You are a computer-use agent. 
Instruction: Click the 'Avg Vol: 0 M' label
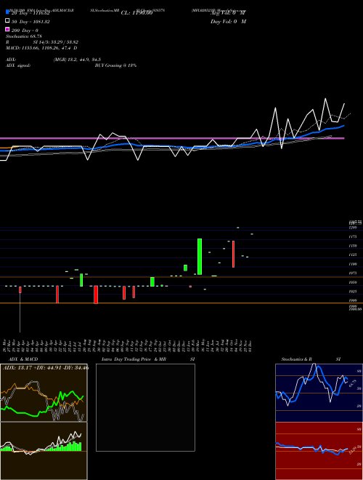(x=228, y=13)
